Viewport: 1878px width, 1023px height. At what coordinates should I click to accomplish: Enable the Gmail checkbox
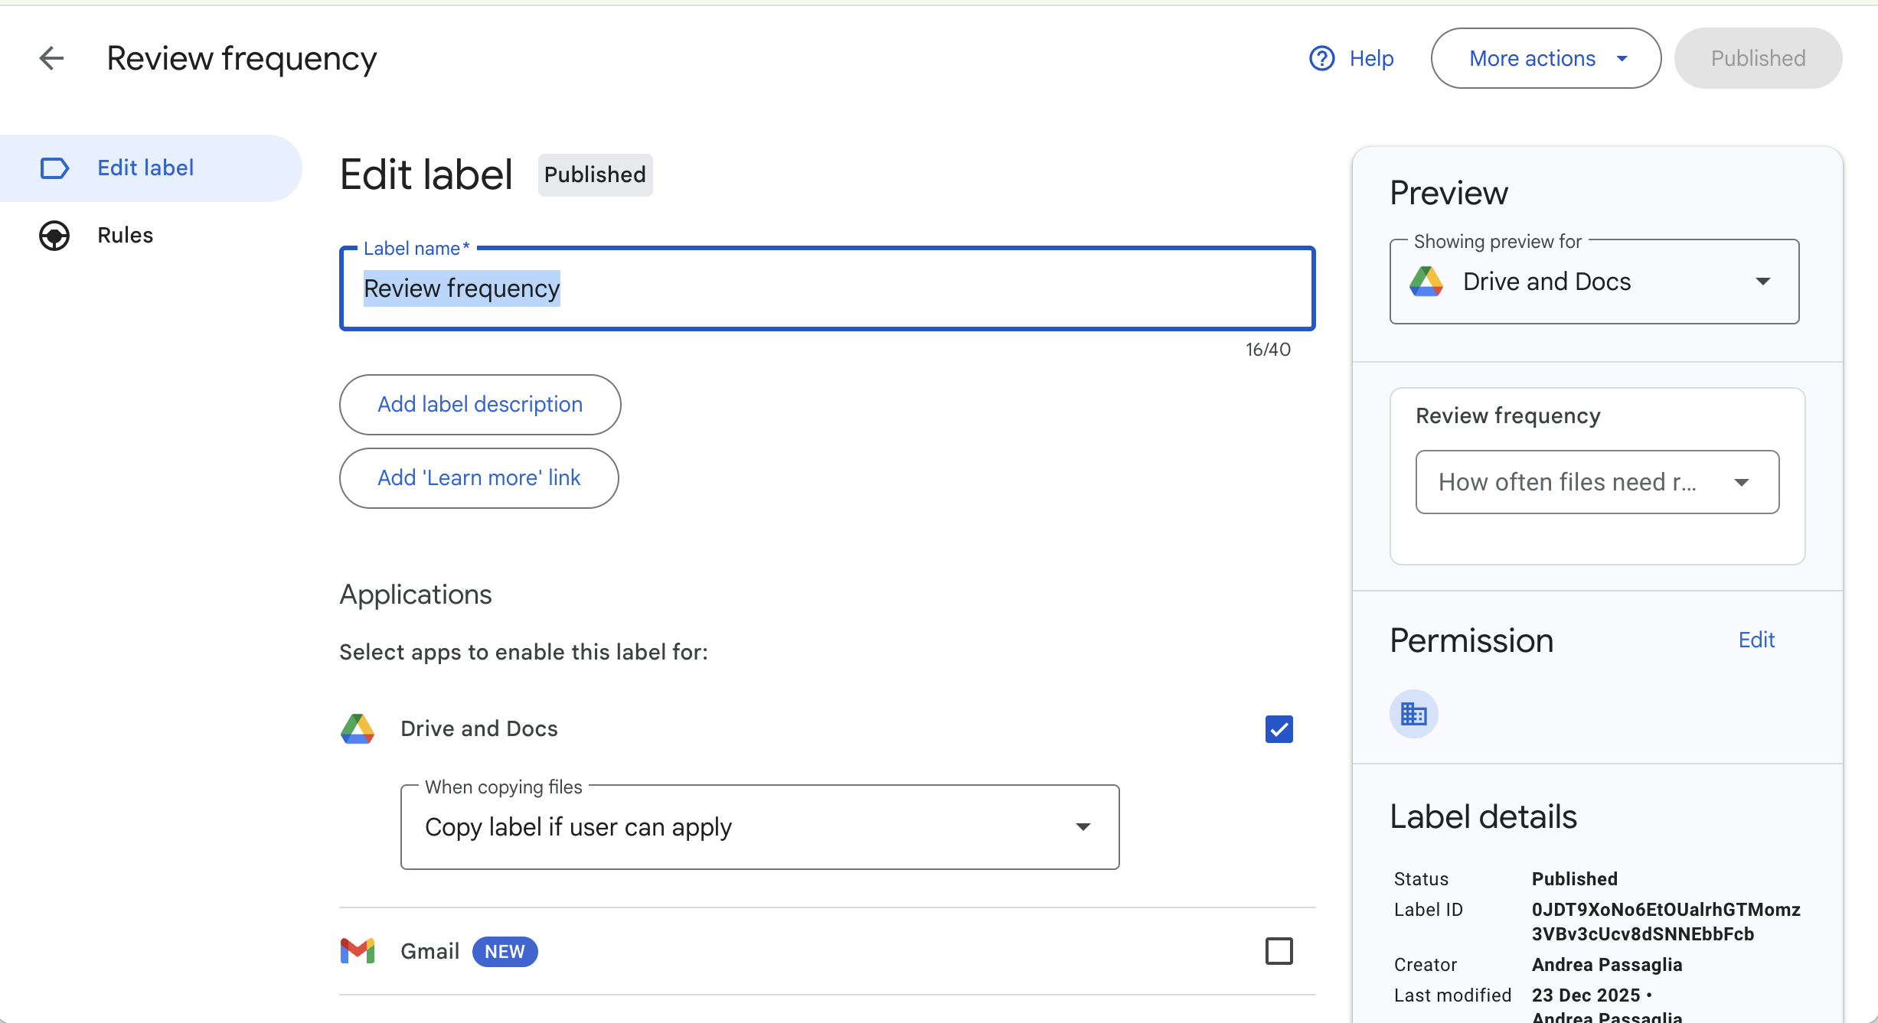(x=1279, y=951)
